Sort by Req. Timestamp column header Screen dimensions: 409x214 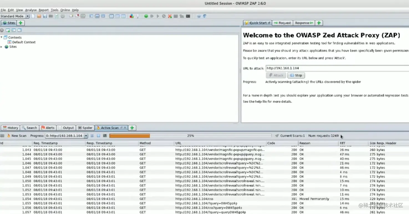pos(59,143)
